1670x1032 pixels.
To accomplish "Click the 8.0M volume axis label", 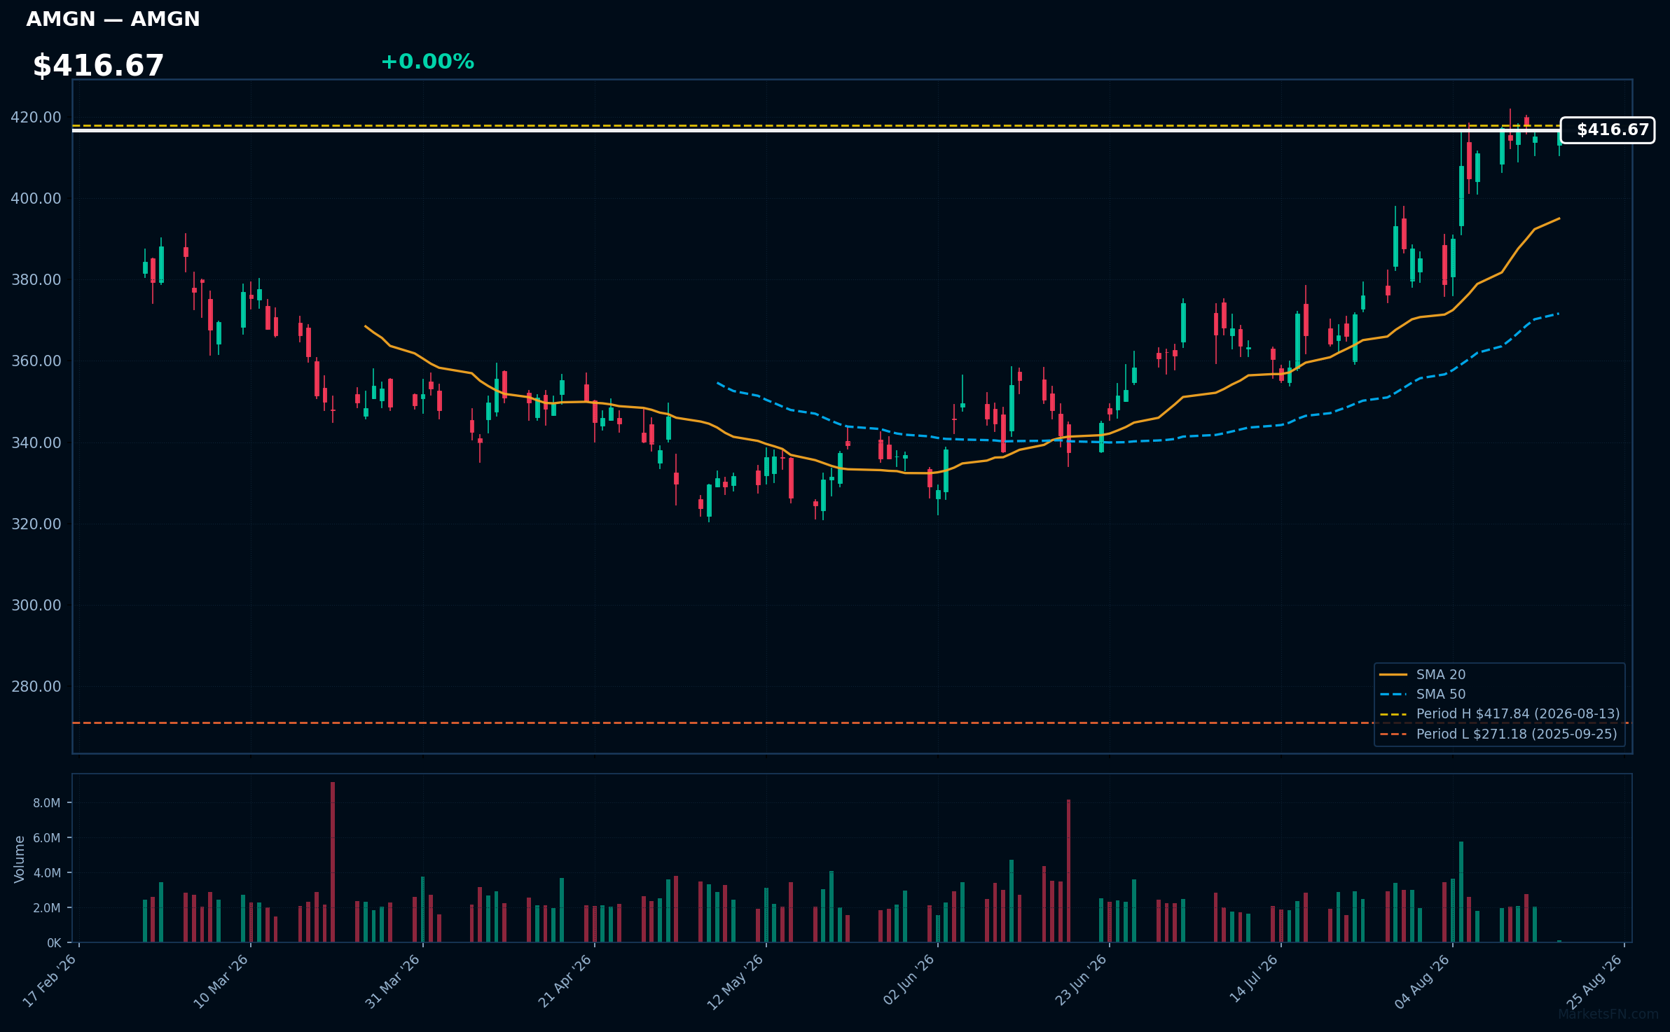I will pos(47,803).
